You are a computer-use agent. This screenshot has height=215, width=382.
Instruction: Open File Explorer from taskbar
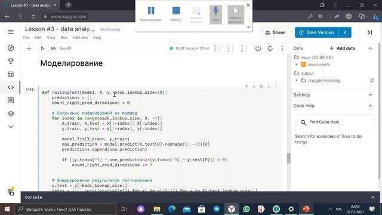click(157, 209)
